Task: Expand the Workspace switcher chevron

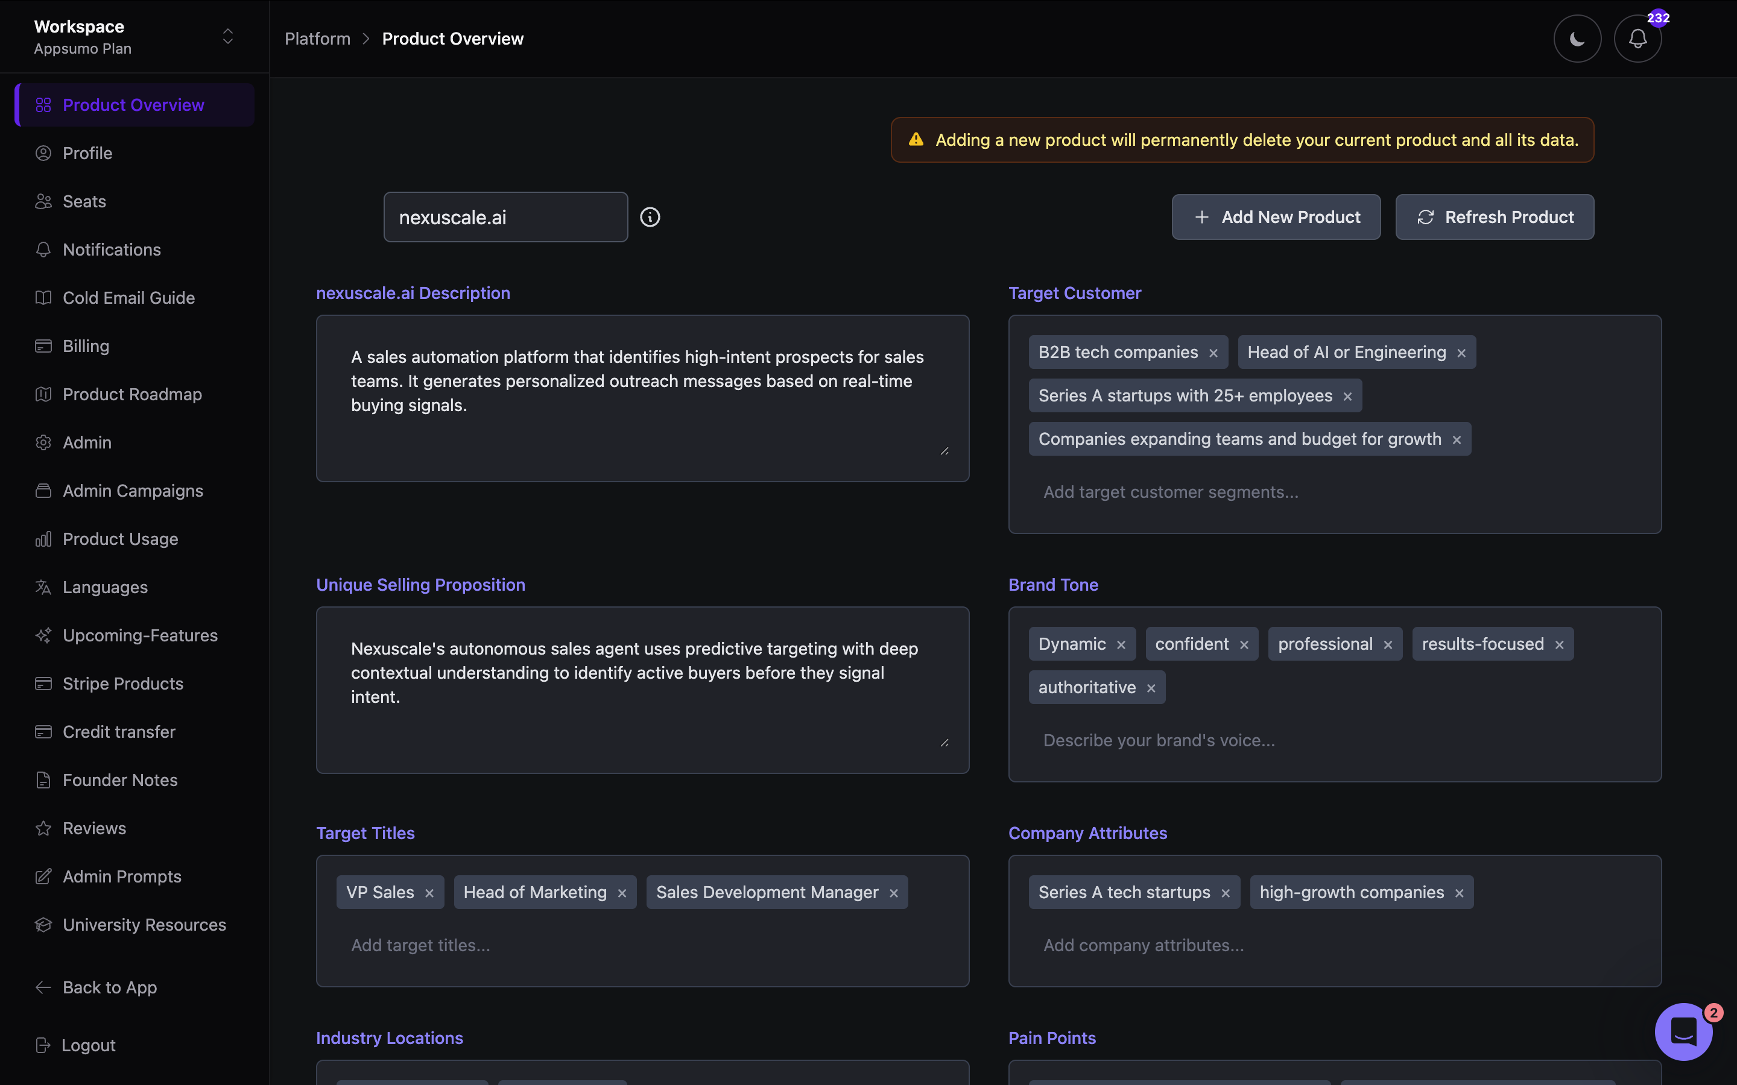Action: tap(227, 37)
